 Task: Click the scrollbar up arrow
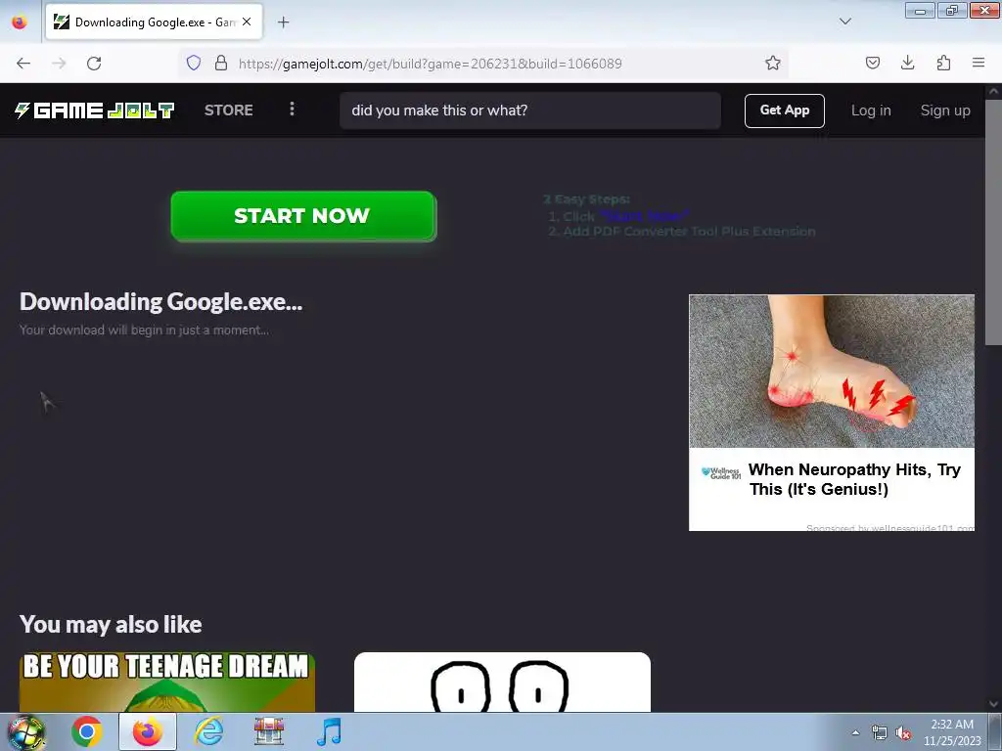tap(993, 91)
